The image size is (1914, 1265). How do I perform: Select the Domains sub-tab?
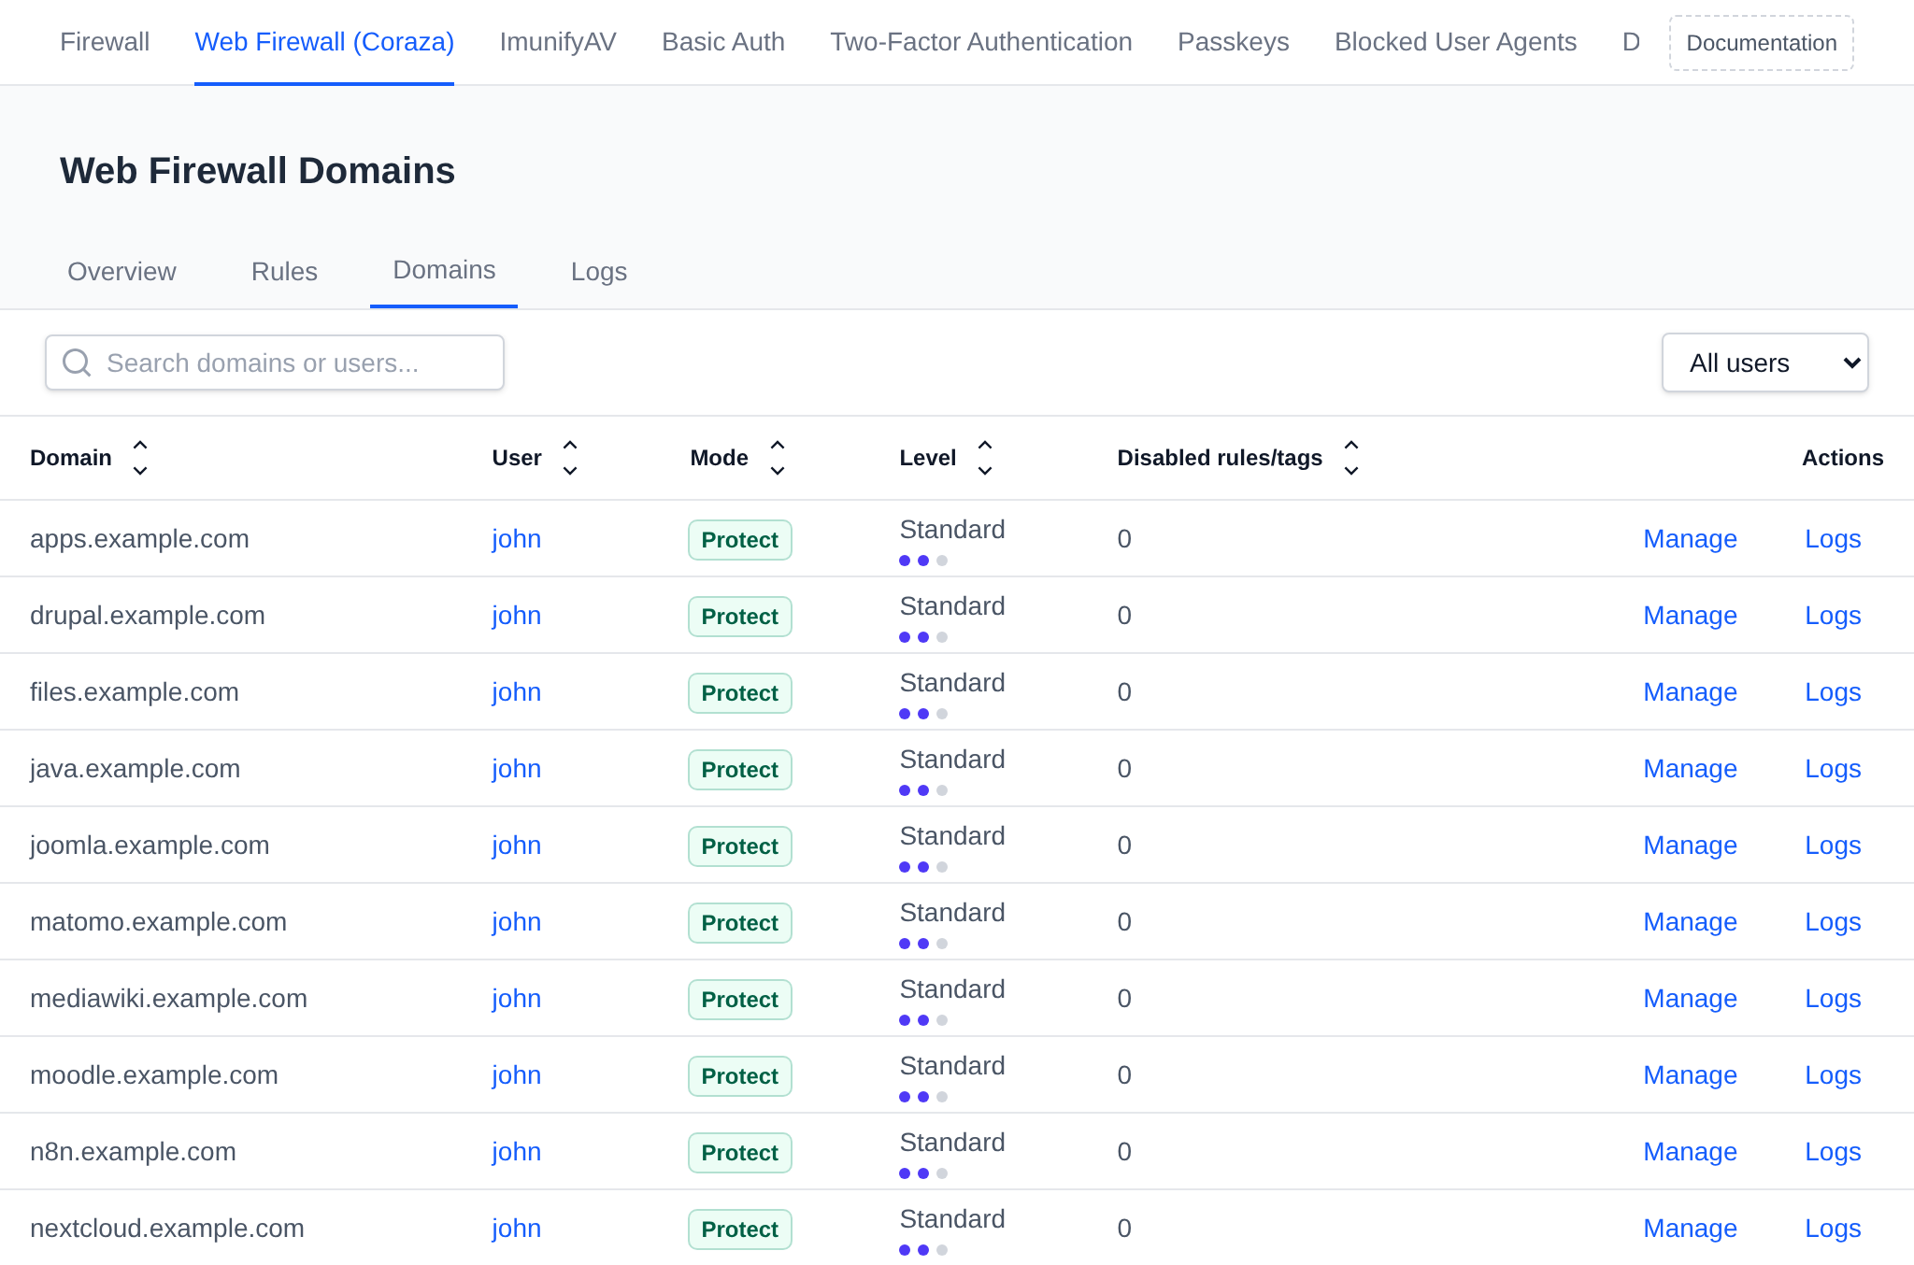pyautogui.click(x=444, y=270)
